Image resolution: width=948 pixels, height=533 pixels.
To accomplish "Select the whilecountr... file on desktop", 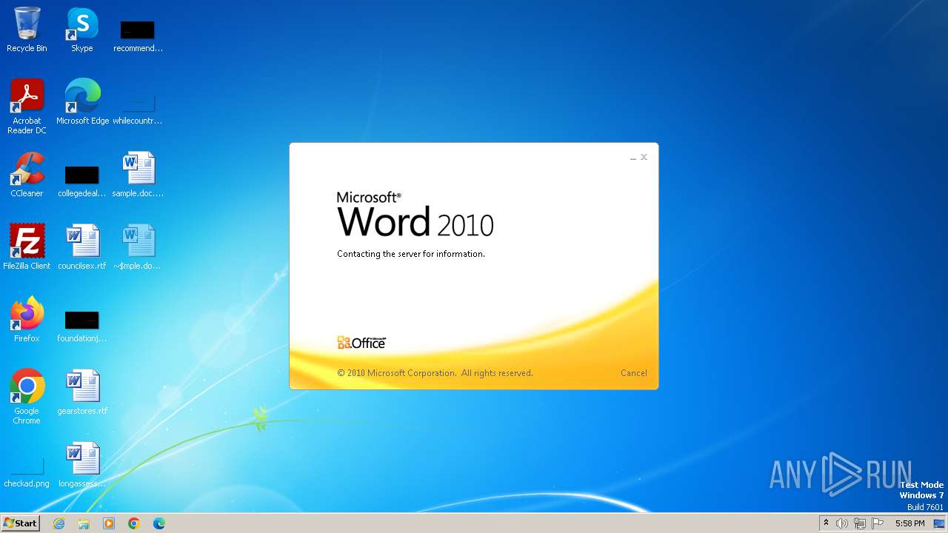I will coord(138,108).
